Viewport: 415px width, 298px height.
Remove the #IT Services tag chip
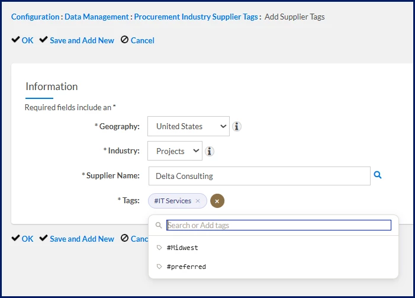click(198, 201)
